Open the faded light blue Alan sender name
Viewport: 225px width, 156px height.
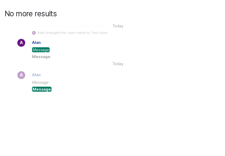click(36, 75)
